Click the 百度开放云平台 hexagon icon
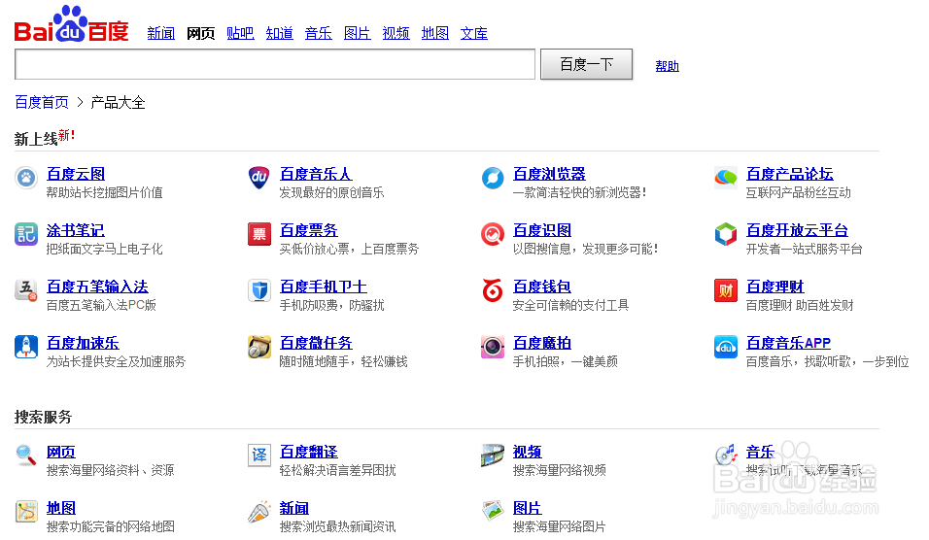929x540 pixels. pos(725,233)
